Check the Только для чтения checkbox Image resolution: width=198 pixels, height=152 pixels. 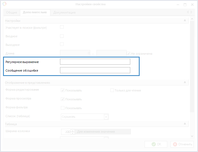coord(112,90)
